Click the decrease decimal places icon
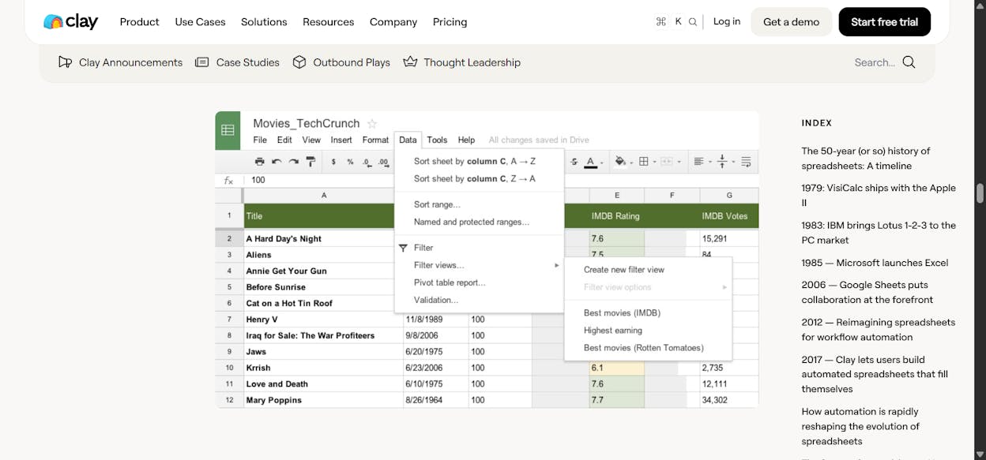 [367, 162]
